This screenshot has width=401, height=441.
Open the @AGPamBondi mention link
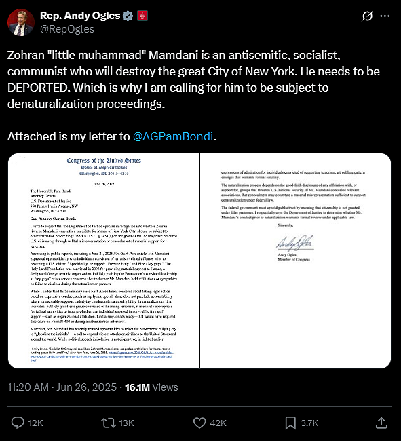tap(172, 136)
